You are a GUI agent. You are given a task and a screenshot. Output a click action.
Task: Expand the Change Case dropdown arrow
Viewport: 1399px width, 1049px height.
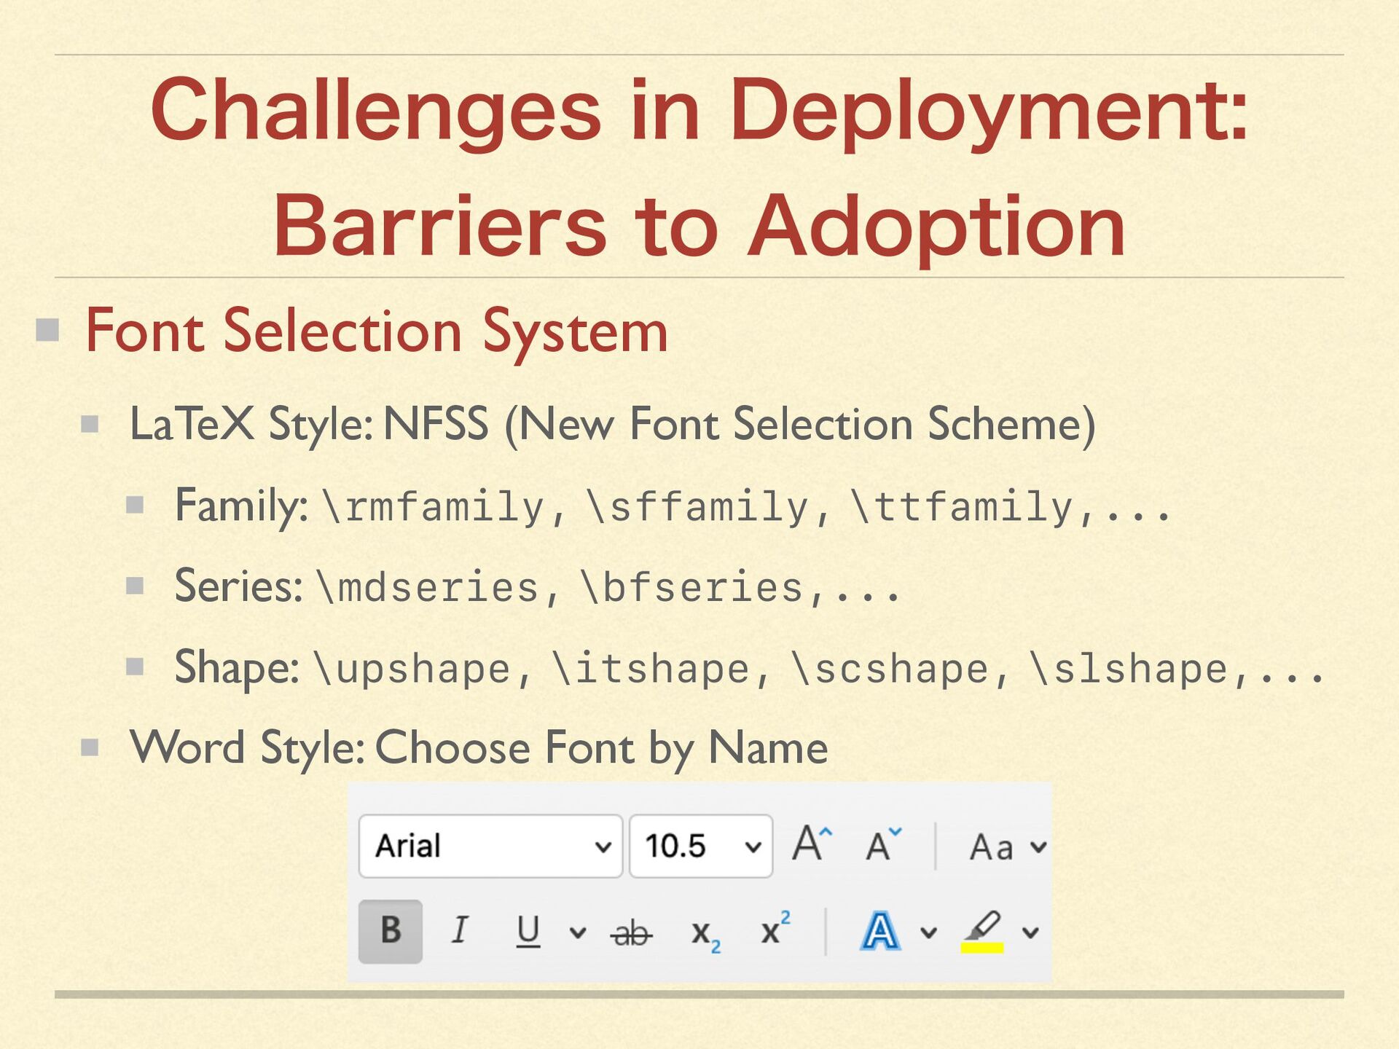(x=1038, y=847)
